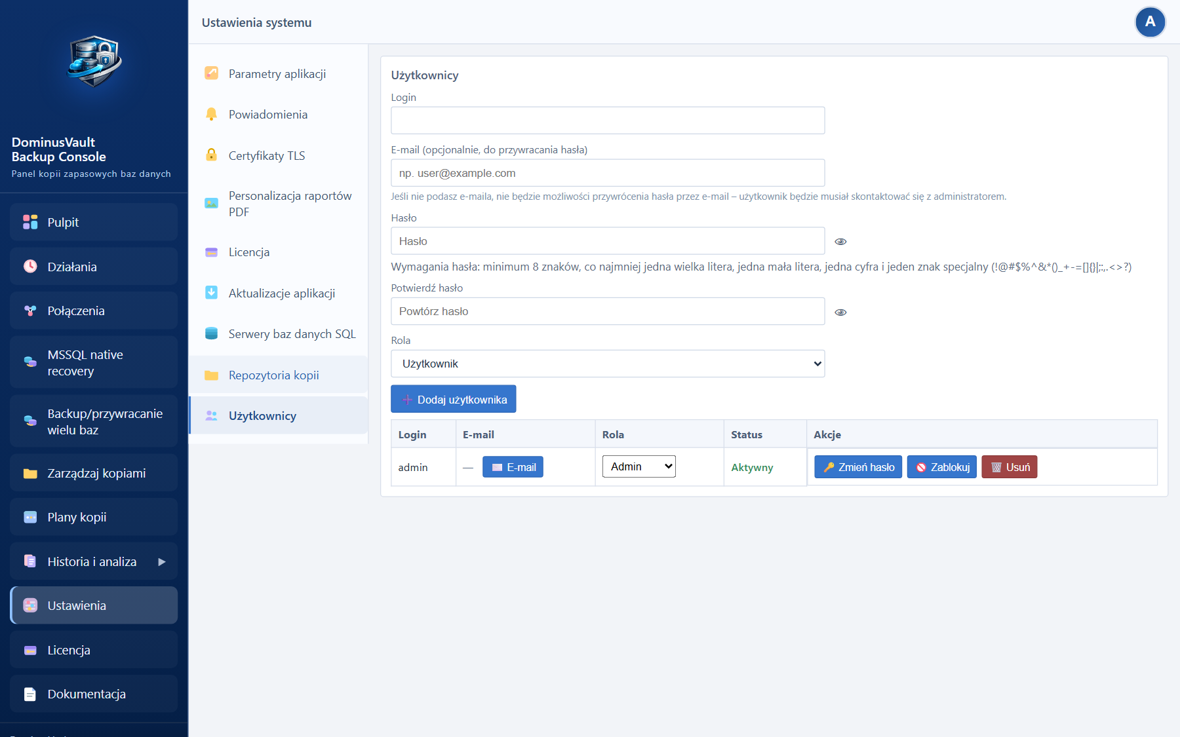Show password via Potwierdź hasło eye icon
Screen dimensions: 1180x737
click(840, 312)
